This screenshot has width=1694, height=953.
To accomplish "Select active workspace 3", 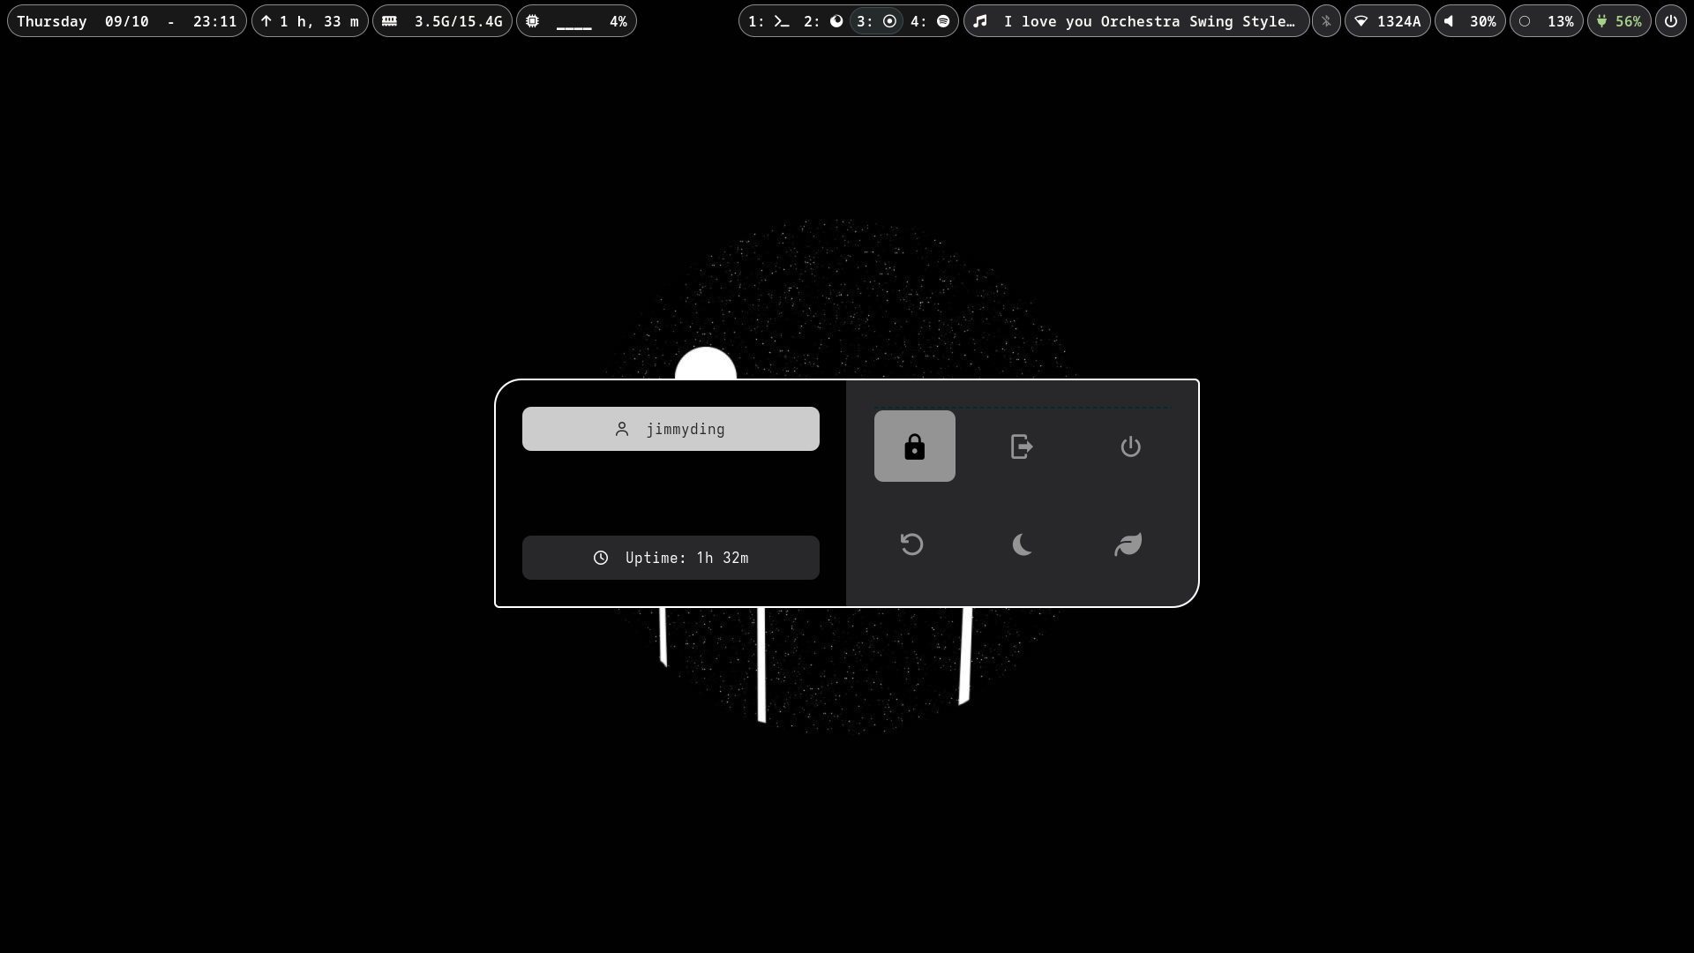I will [x=877, y=21].
